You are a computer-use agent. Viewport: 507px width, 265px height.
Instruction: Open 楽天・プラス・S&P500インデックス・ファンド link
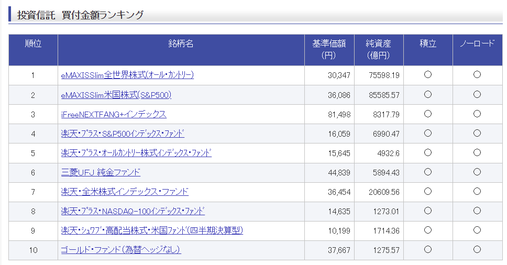[123, 134]
